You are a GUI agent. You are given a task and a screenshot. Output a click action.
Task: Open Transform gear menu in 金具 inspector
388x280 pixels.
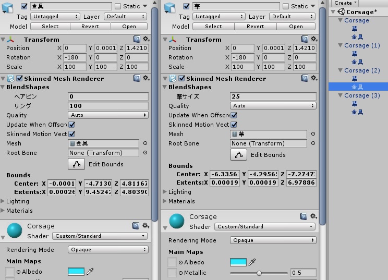point(146,39)
